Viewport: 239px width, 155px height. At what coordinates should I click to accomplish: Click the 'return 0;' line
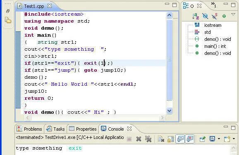point(39,98)
